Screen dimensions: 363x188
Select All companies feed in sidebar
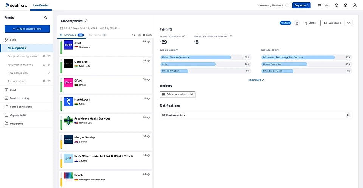point(26,48)
